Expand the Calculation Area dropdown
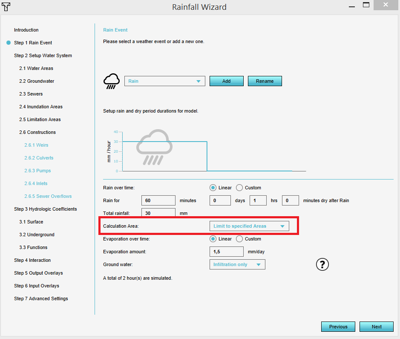Image resolution: width=400 pixels, height=339 pixels. tap(249, 226)
